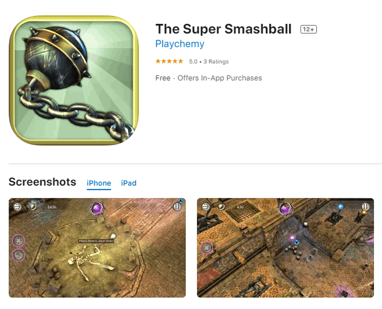Click the pause icon in the first screenshot
Screen dimensions: 382x309
177,207
